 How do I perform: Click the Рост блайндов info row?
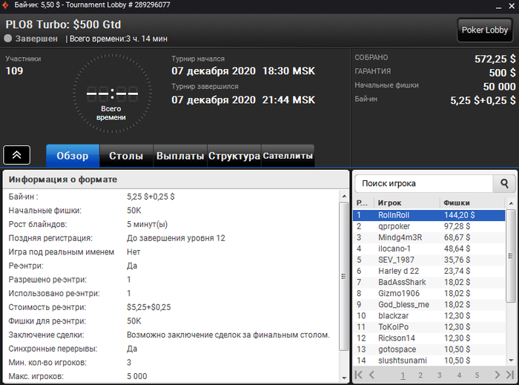pos(171,225)
